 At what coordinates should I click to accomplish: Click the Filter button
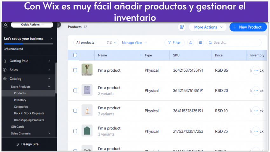click(x=174, y=42)
